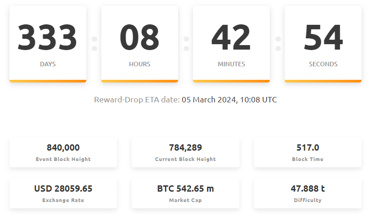Click the Current Block Height label
Image resolution: width=371 pixels, height=216 pixels.
pyautogui.click(x=185, y=159)
